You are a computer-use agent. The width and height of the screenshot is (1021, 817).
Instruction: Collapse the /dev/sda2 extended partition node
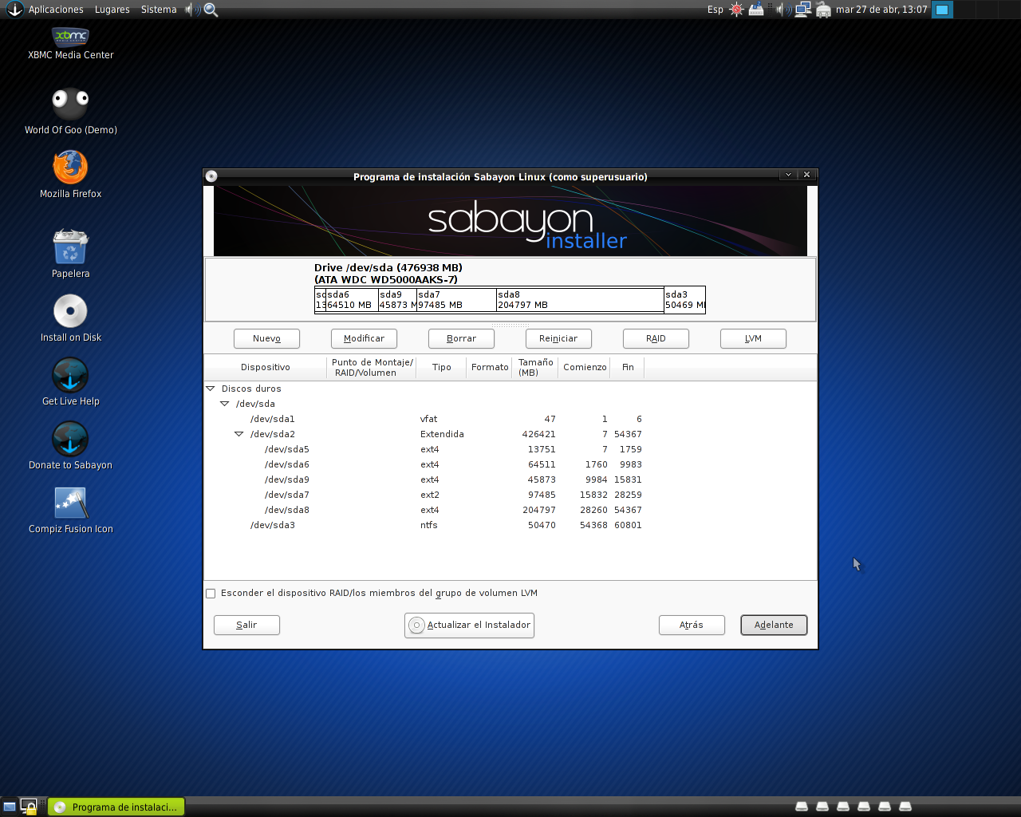coord(239,434)
